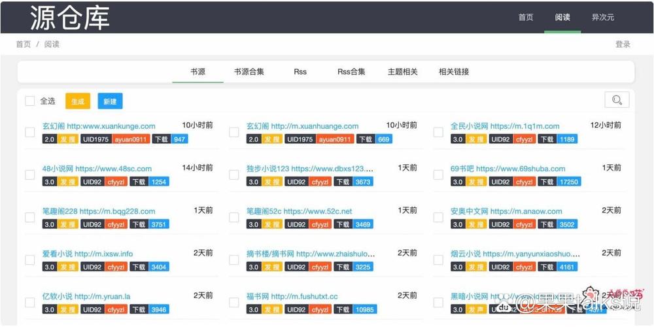Image resolution: width=654 pixels, height=327 pixels.
Task: Open 69书吧 https://www.69shuba.com link
Action: point(508,169)
